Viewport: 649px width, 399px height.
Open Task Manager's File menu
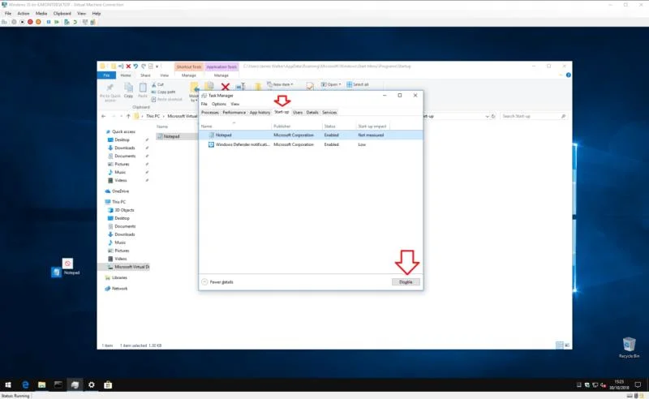pyautogui.click(x=204, y=104)
